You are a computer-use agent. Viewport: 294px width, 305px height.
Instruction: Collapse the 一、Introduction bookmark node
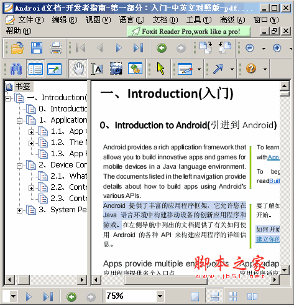coord(8,98)
